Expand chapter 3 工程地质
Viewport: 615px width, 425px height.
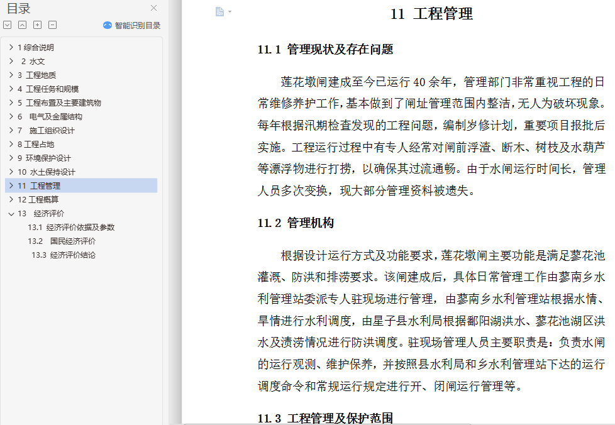(11, 75)
